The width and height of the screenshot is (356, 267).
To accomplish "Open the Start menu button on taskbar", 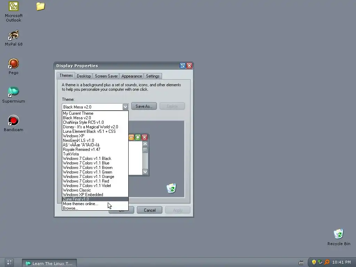I will tap(9, 262).
